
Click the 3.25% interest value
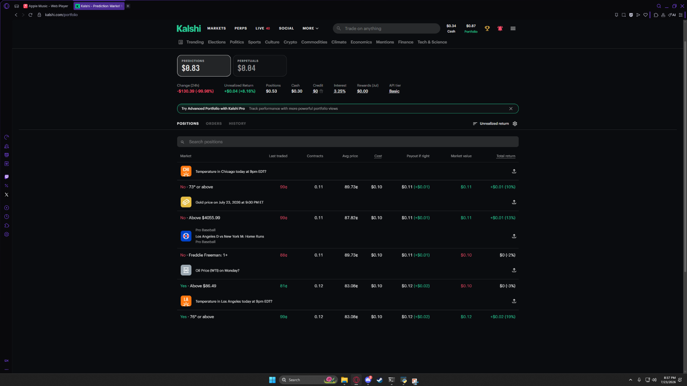pos(340,92)
